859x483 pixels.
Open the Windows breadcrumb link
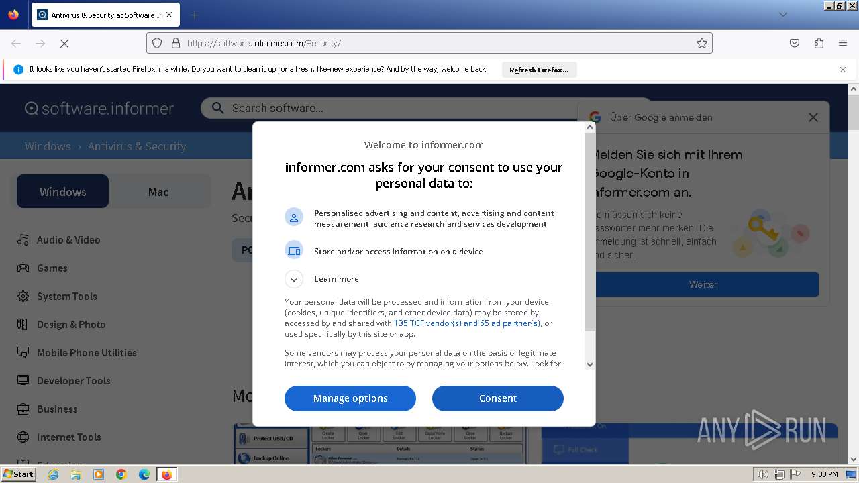[x=48, y=146]
